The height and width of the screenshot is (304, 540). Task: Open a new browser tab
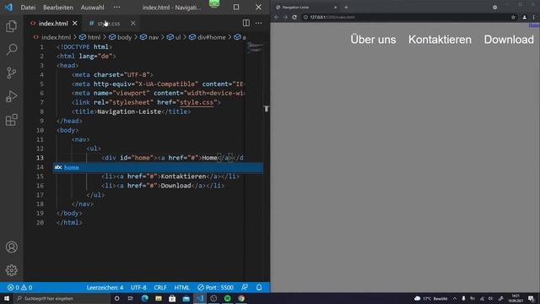coord(346,8)
